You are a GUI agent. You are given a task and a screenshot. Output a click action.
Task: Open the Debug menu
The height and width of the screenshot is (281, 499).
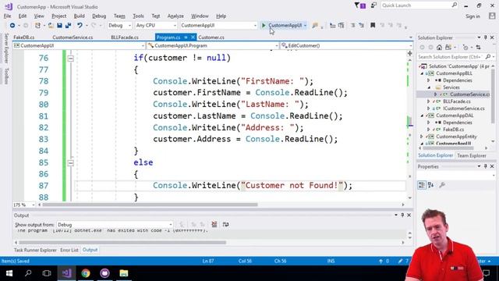(99, 16)
